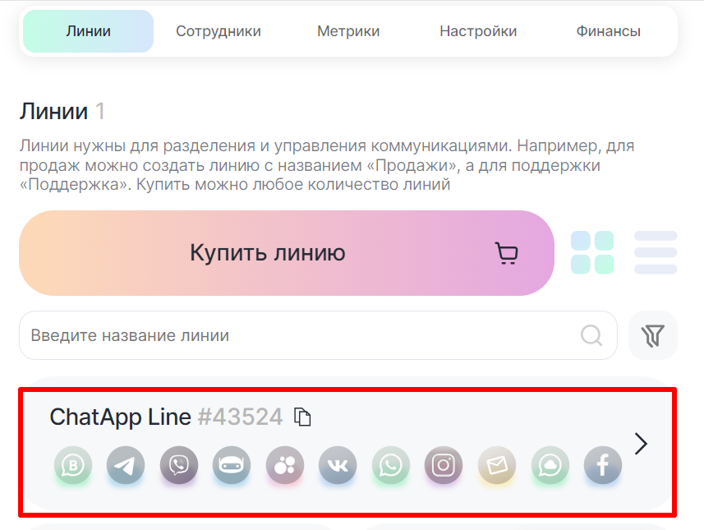Switch to the Финансы tab
704x530 pixels.
608,31
